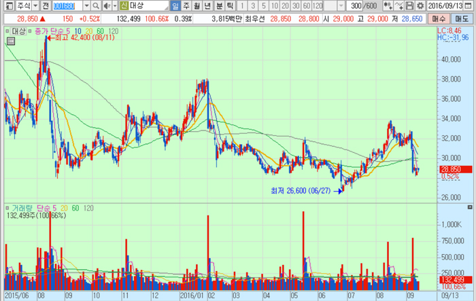The height and width of the screenshot is (301, 476).
Task: Click the stock search magnifier icon
Action: pyautogui.click(x=96, y=5)
